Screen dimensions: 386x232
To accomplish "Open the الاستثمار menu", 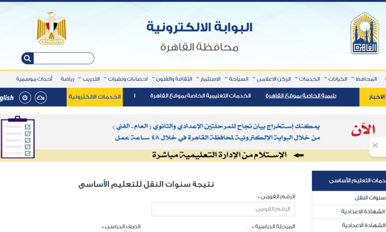I will (x=210, y=79).
